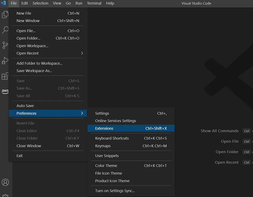
Task: Choose Add Folder to Workspace...
Action: pyautogui.click(x=48, y=63)
